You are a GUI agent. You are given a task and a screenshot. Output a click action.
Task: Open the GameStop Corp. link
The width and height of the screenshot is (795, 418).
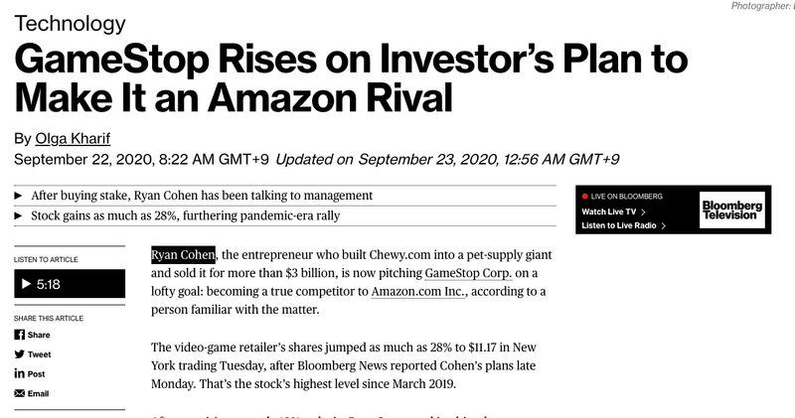[x=468, y=273]
